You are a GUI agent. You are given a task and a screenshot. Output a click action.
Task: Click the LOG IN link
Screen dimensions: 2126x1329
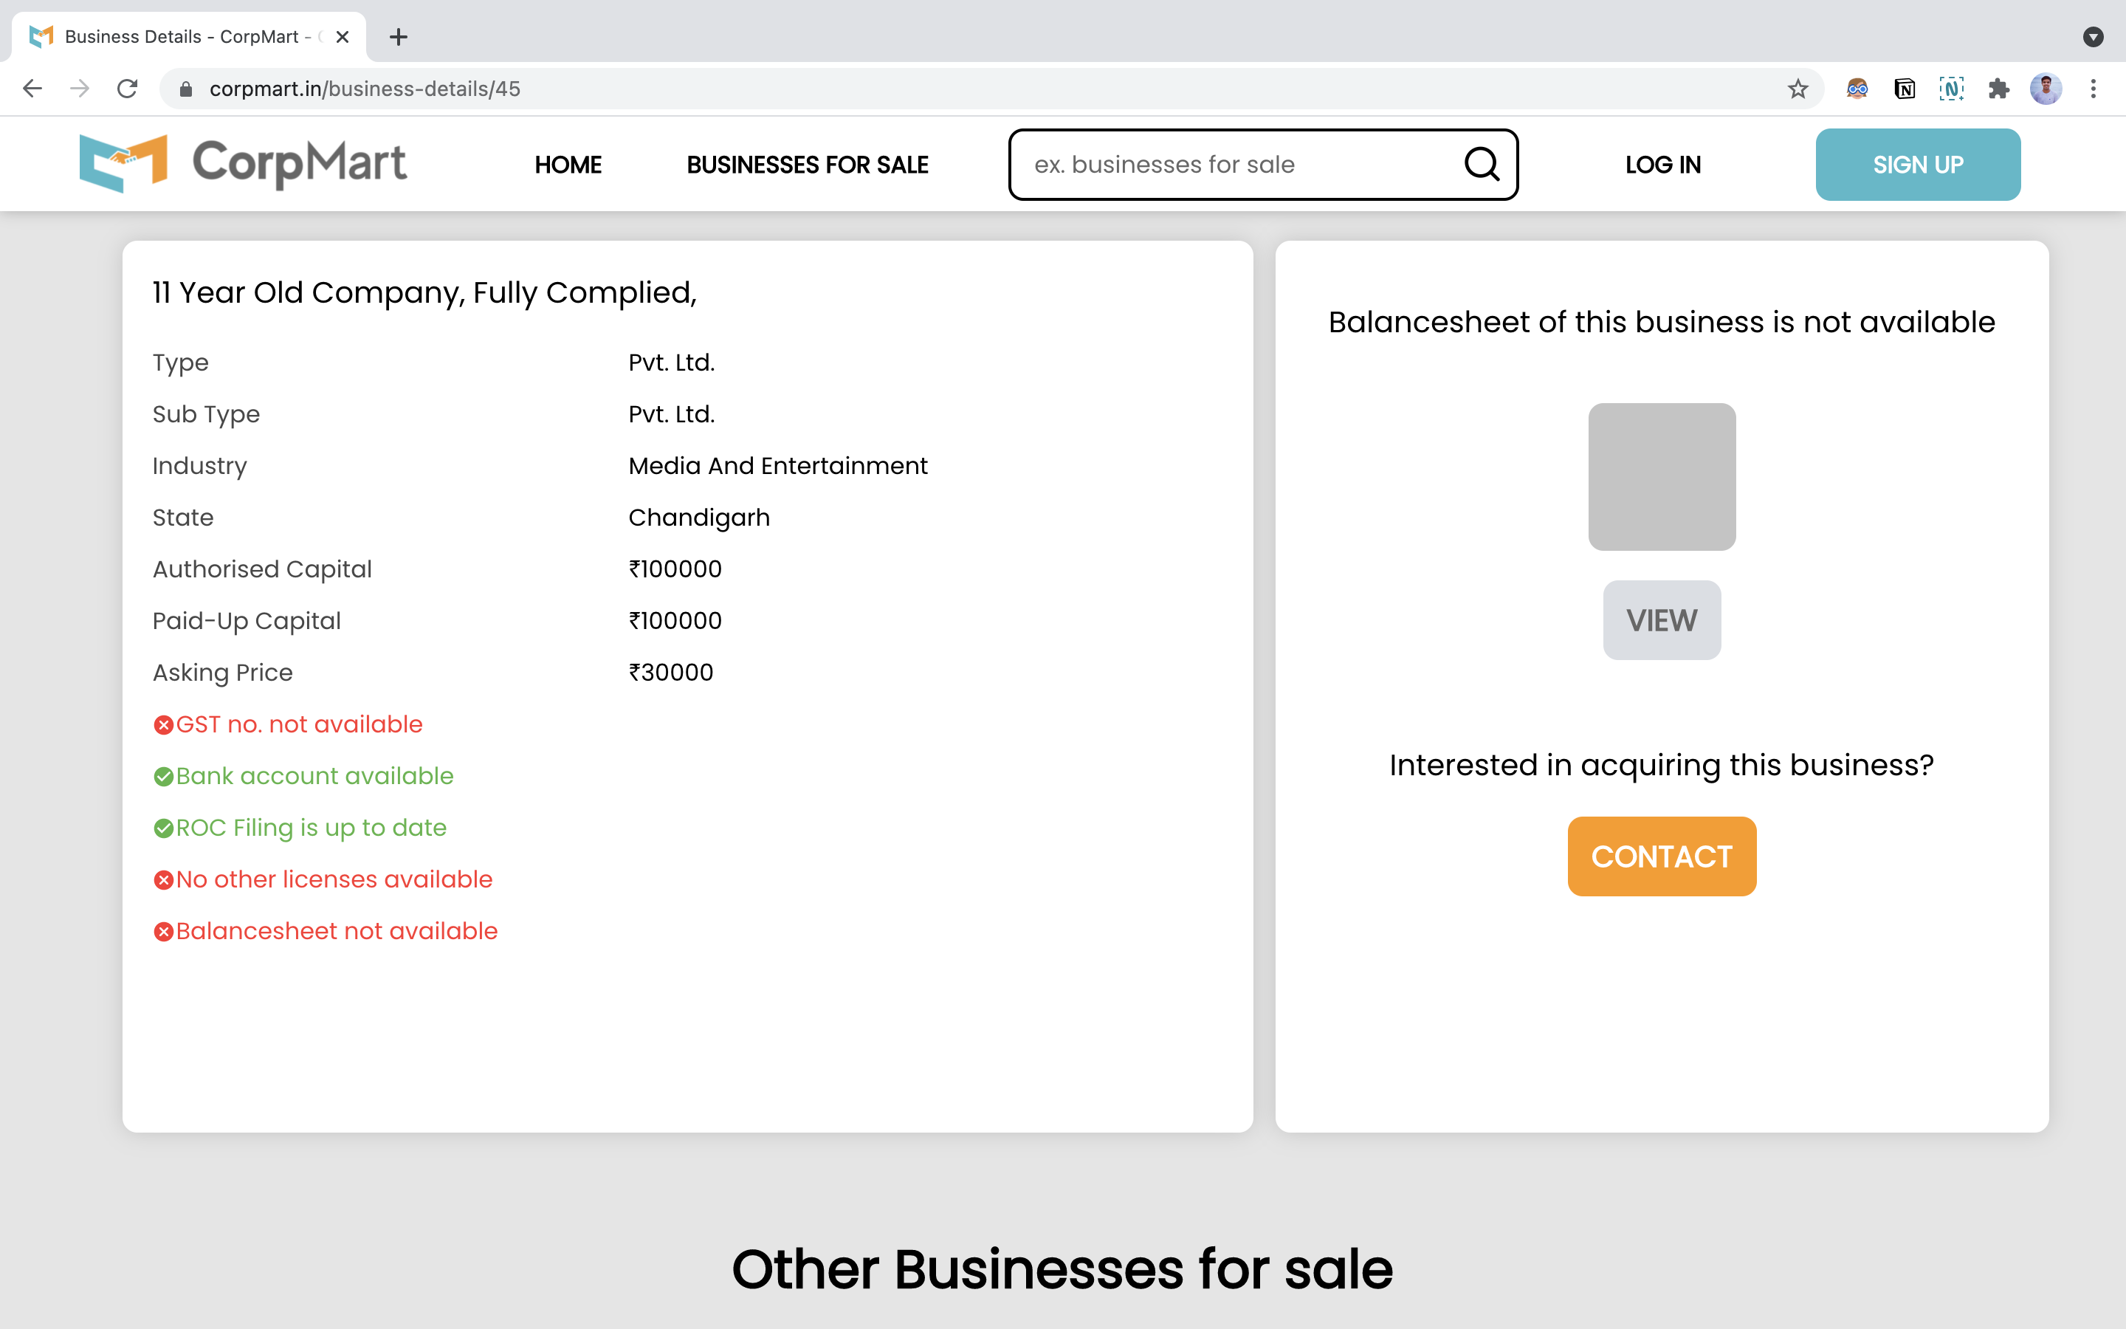1662,165
